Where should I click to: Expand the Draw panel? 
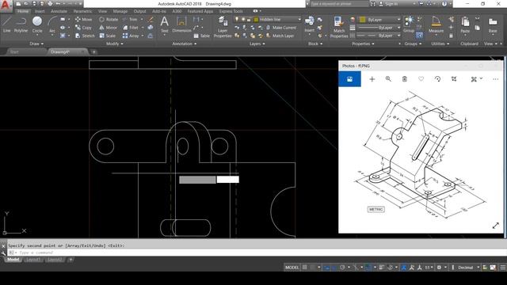(x=36, y=44)
